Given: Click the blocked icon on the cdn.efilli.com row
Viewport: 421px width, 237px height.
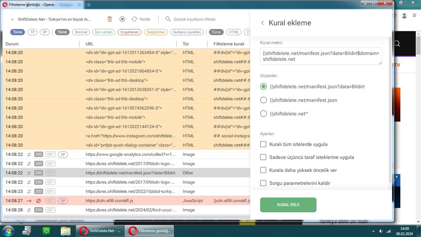Looking at the screenshot, I should (38, 201).
